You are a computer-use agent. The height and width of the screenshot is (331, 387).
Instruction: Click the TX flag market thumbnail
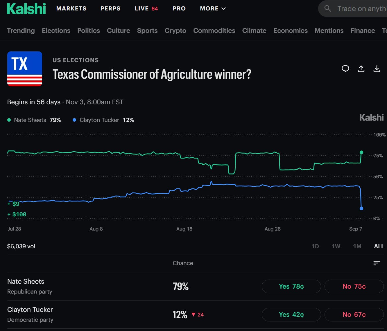coord(25,69)
